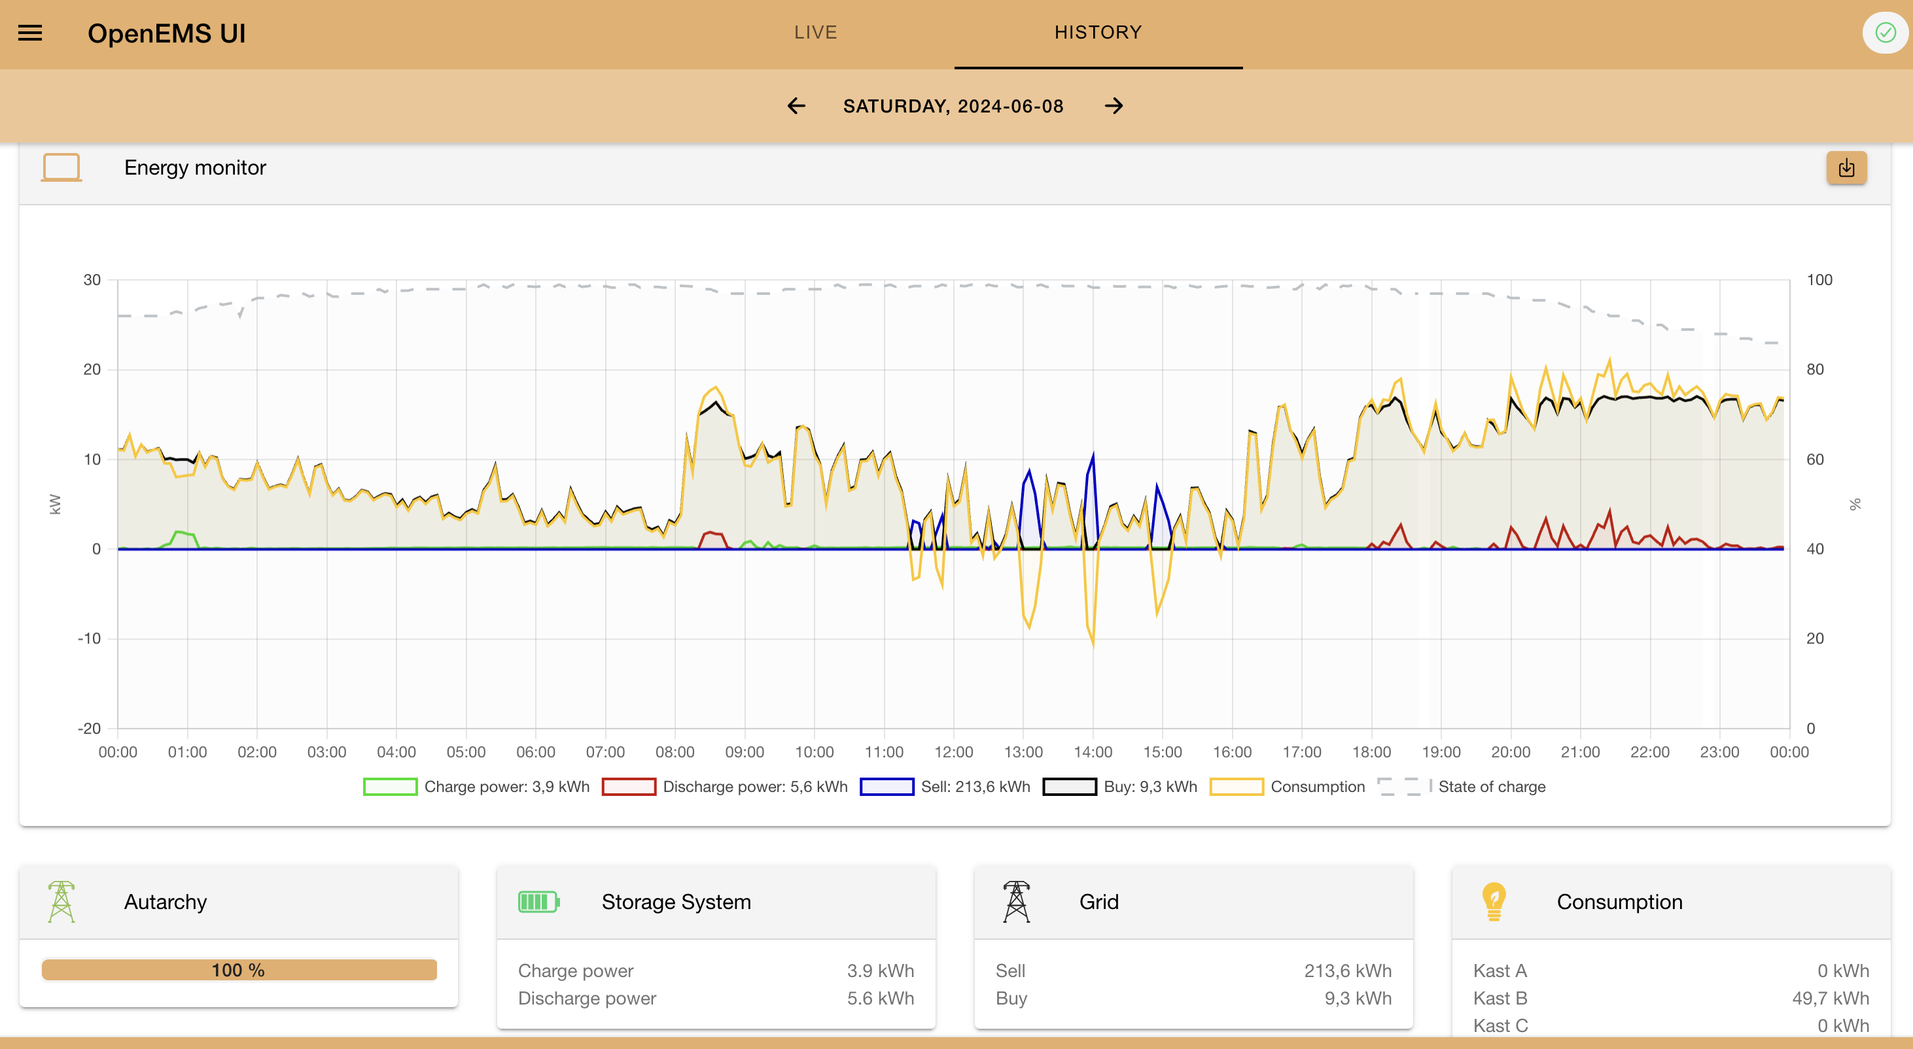Click the Energy monitor laptop icon

[61, 168]
